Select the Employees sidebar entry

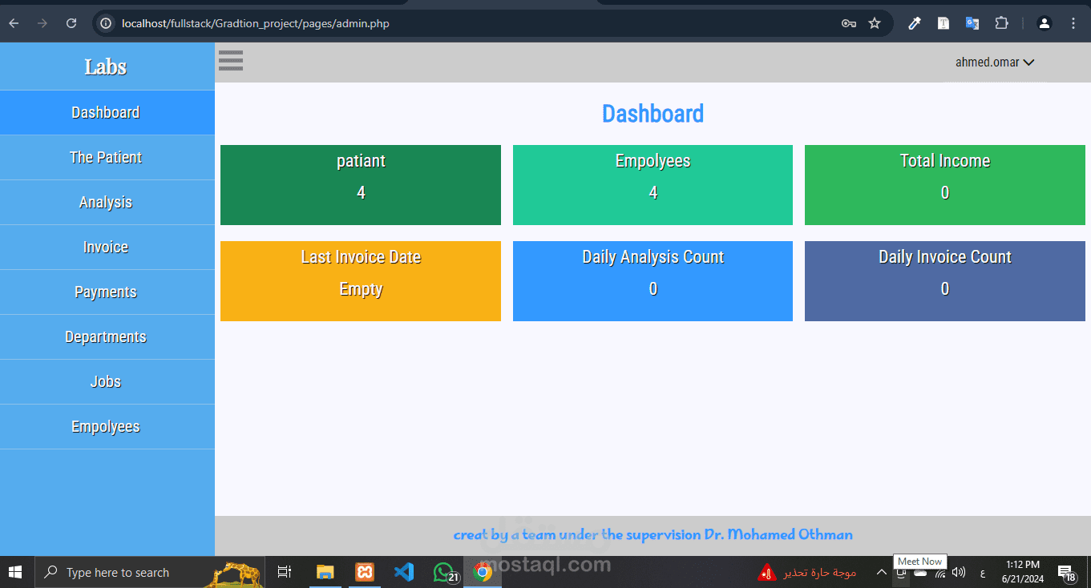106,426
